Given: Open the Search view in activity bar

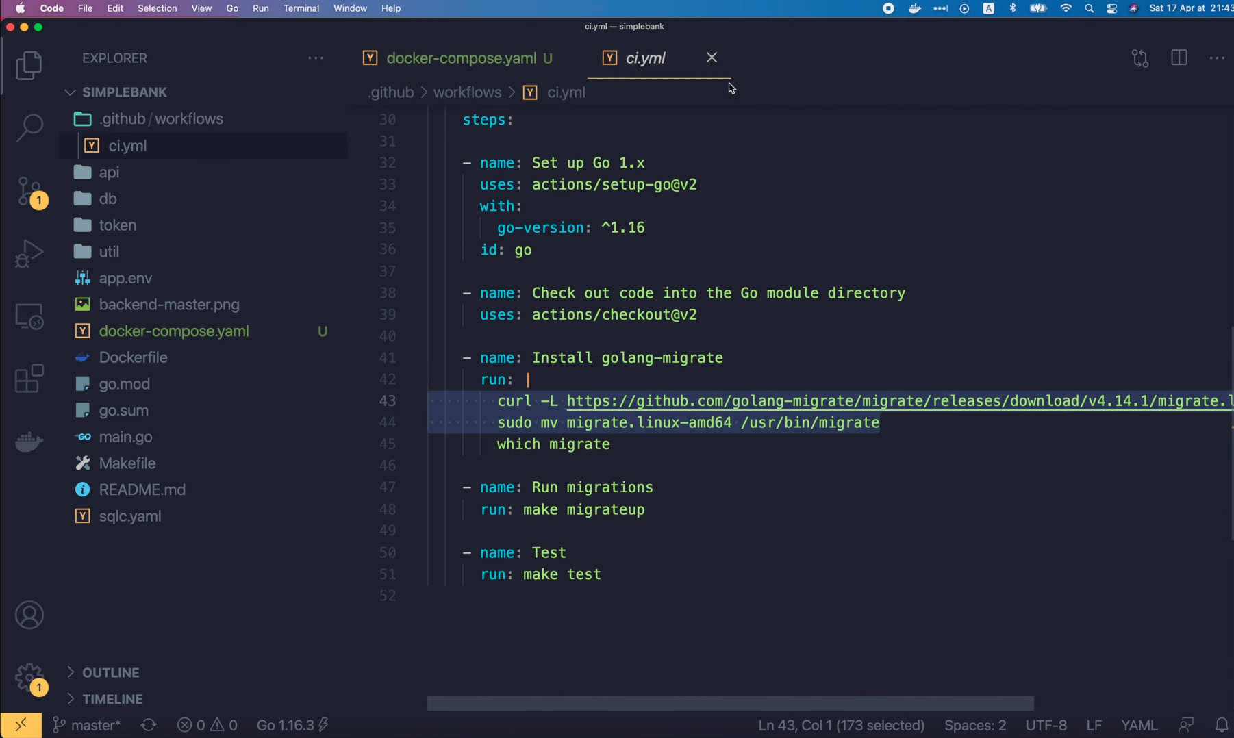Looking at the screenshot, I should pyautogui.click(x=29, y=127).
